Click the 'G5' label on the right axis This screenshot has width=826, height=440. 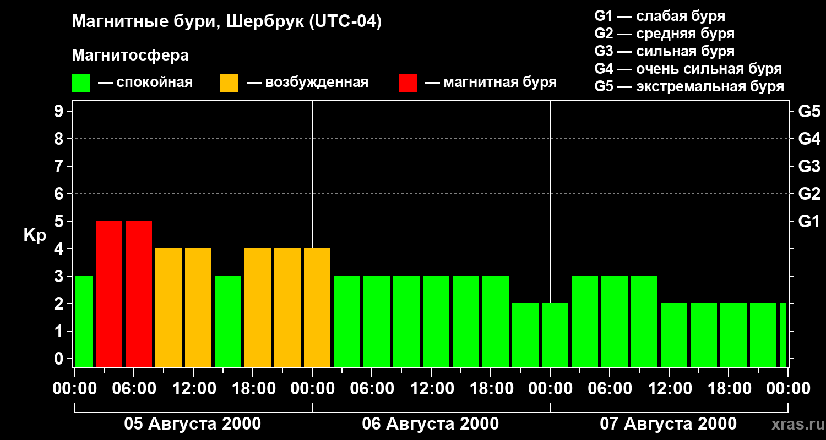(809, 111)
